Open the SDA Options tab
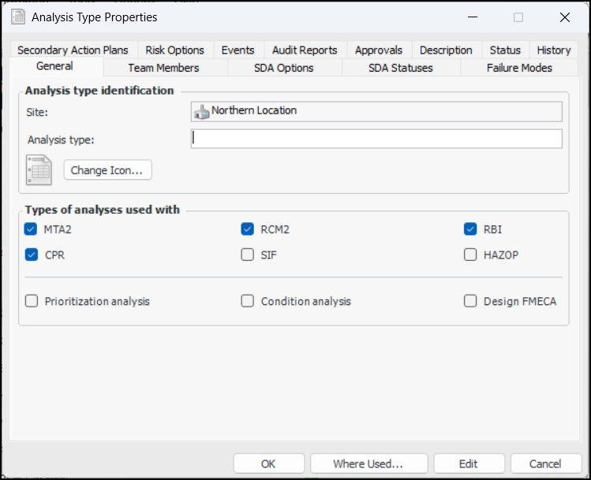The image size is (591, 480). point(283,68)
